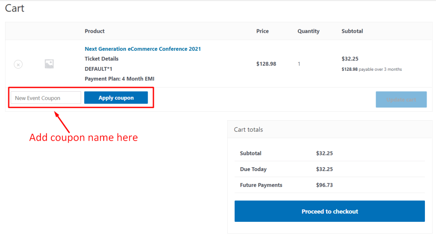Click the payable over 3 months note

click(x=380, y=70)
